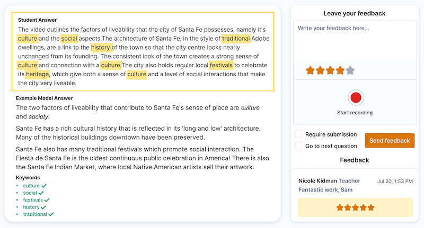Click the history keyword item

31,207
